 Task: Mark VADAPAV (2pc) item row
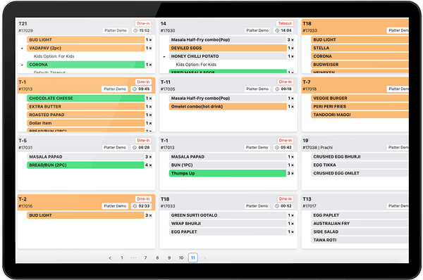(x=86, y=49)
